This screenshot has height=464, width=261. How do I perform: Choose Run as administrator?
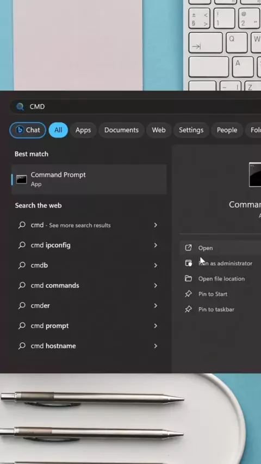coord(220,264)
